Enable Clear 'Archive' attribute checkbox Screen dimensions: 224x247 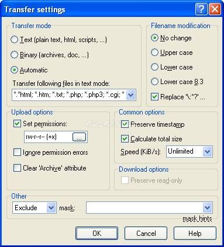pyautogui.click(x=17, y=168)
